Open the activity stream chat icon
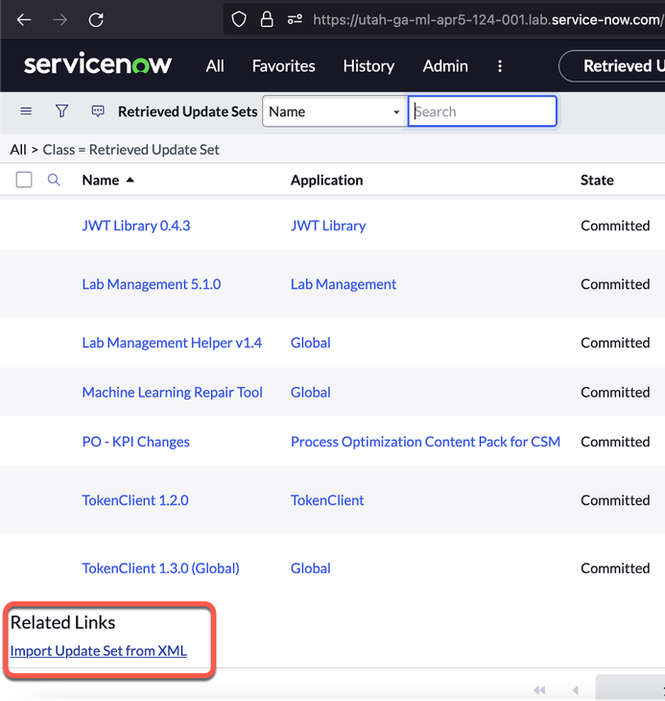The image size is (665, 701). 98,110
